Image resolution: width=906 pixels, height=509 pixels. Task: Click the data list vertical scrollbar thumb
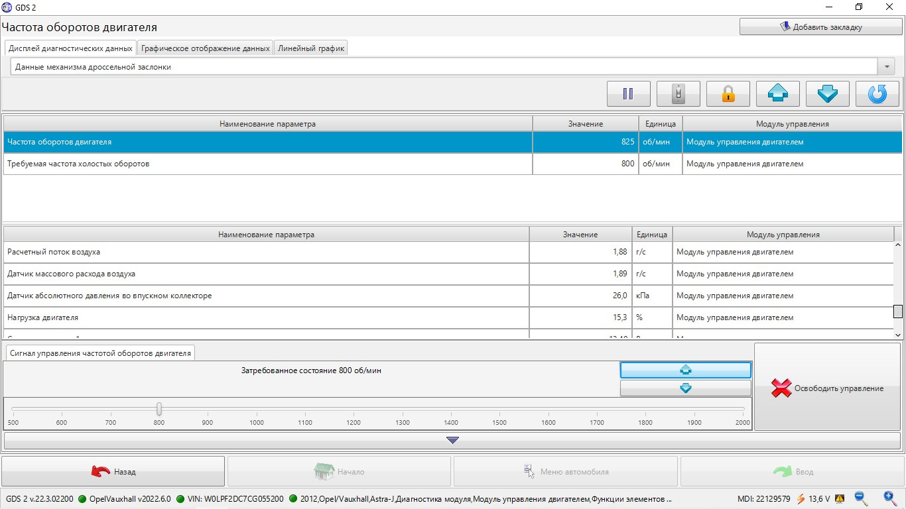click(x=898, y=311)
